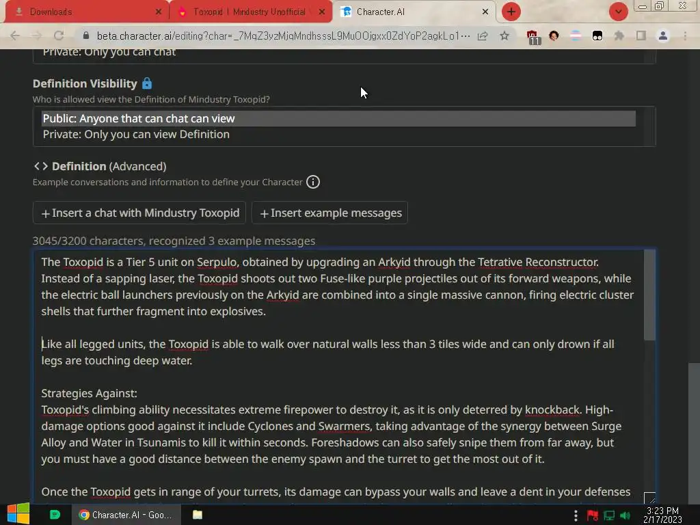View site security lock information
The width and height of the screenshot is (700, 525).
pos(86,36)
